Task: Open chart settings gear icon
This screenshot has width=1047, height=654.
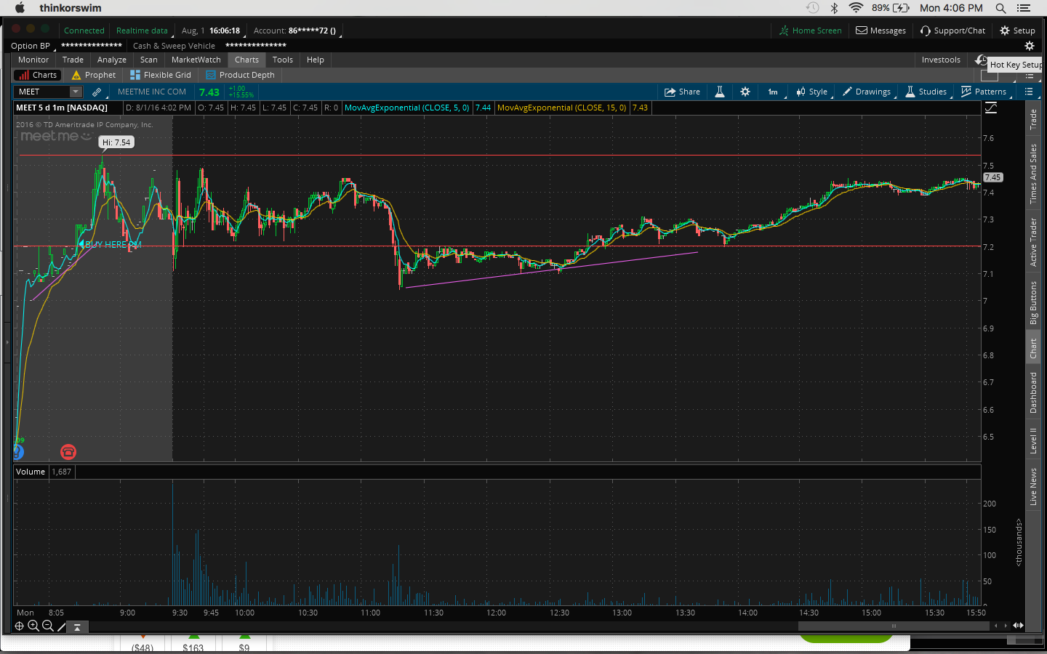Action: click(745, 92)
